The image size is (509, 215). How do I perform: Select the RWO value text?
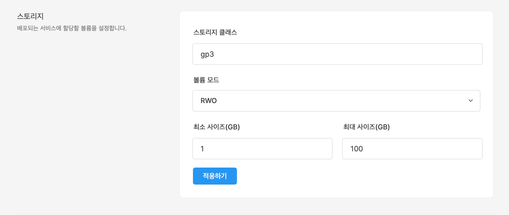point(209,101)
